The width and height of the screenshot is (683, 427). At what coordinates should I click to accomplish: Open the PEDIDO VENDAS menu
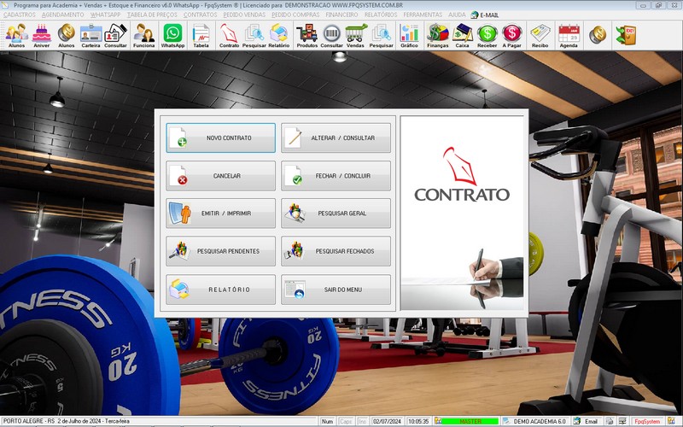point(244,15)
